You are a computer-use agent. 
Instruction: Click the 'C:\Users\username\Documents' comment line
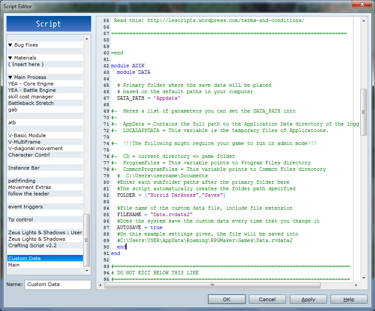tap(162, 176)
